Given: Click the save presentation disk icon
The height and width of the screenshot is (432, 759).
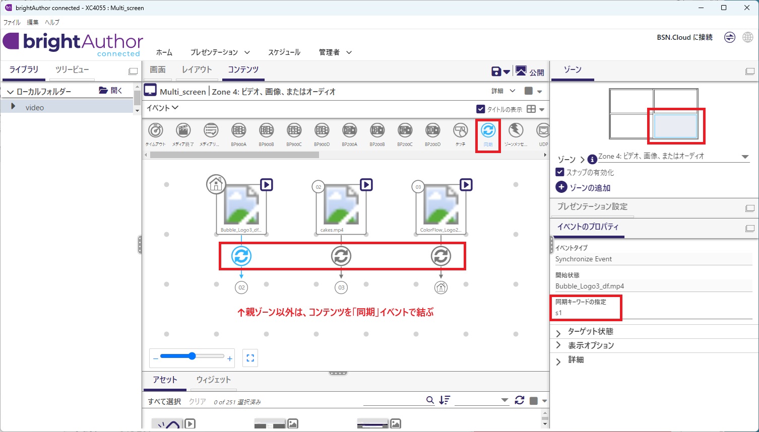Looking at the screenshot, I should pyautogui.click(x=496, y=71).
